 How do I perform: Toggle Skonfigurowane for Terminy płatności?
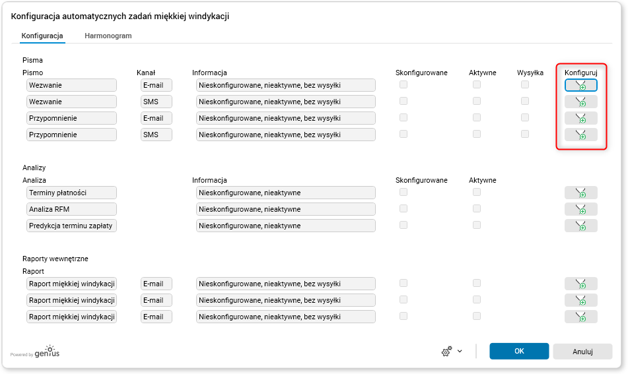point(403,192)
